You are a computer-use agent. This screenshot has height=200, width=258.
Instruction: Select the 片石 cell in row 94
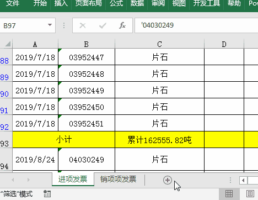(x=159, y=159)
